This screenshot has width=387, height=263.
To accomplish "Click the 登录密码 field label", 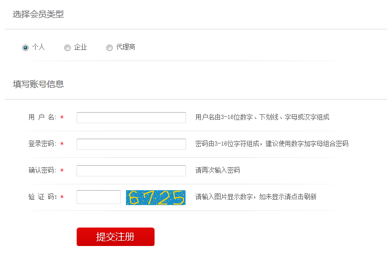I will (43, 143).
